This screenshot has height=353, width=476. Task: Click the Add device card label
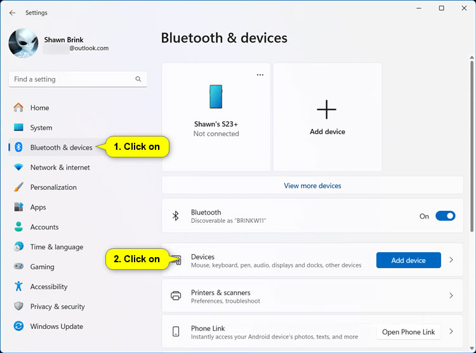click(327, 131)
